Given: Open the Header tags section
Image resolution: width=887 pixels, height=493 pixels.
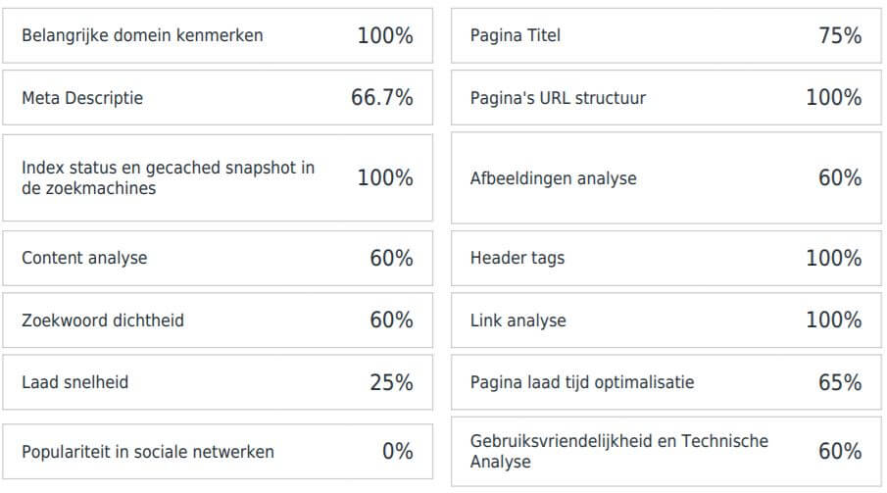Looking at the screenshot, I should (665, 258).
